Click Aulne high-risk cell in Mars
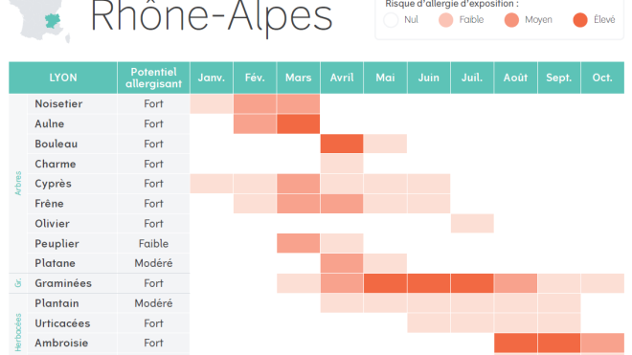The width and height of the screenshot is (632, 355). coord(298,123)
